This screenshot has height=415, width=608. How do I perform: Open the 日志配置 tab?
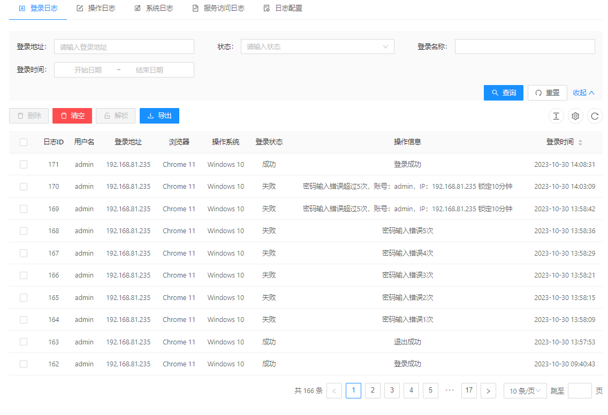pyautogui.click(x=283, y=9)
